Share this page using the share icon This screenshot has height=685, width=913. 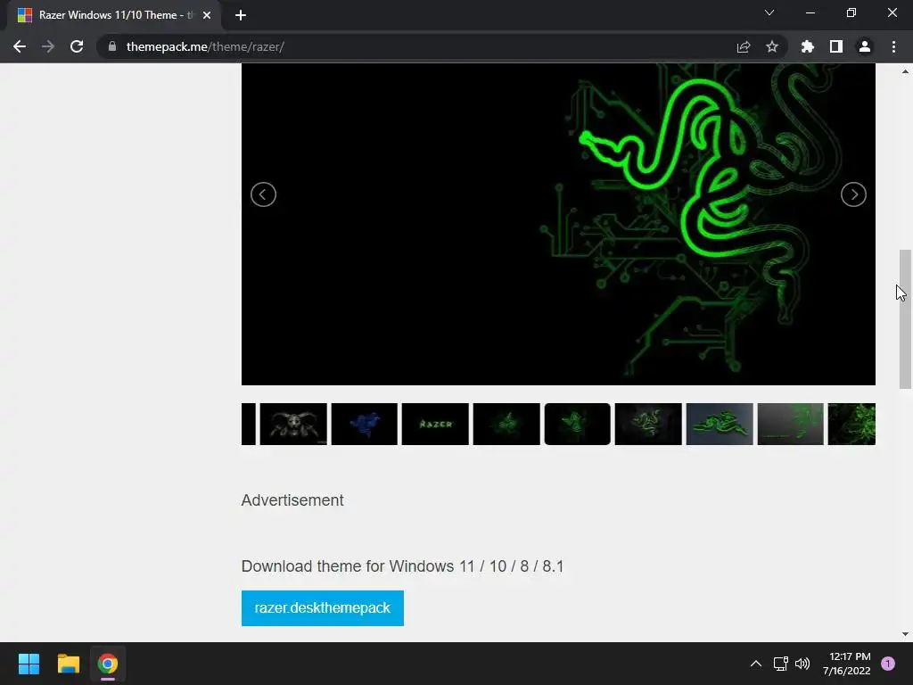(744, 46)
